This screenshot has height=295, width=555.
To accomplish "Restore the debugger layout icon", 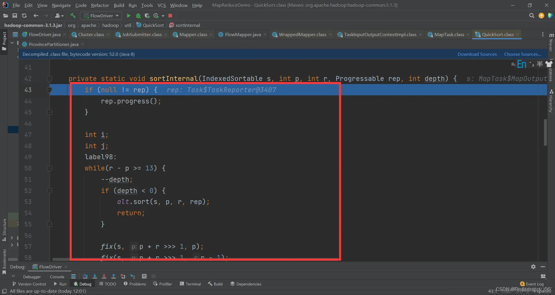I will click(x=543, y=276).
